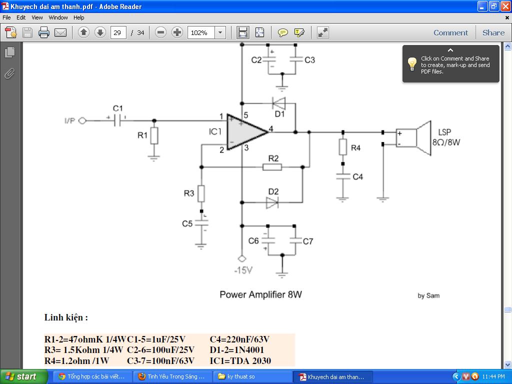
Task: Zoom in with the plus button
Action: 177,32
